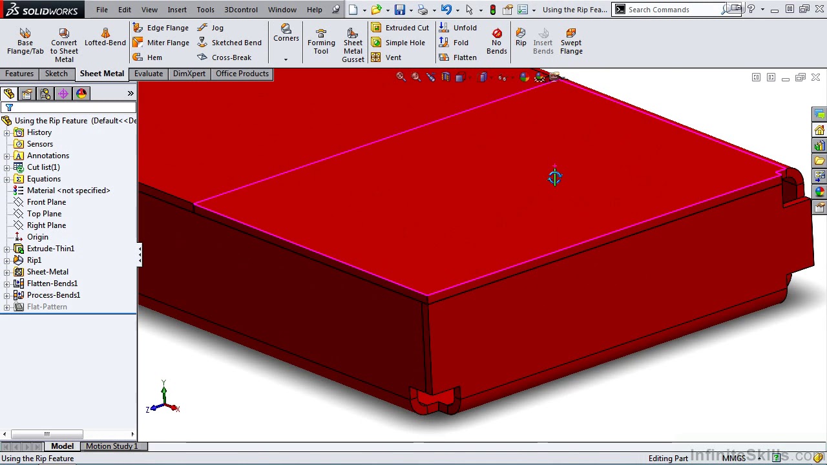Image resolution: width=827 pixels, height=465 pixels.
Task: Open the Options toolbar icon
Action: (523, 10)
